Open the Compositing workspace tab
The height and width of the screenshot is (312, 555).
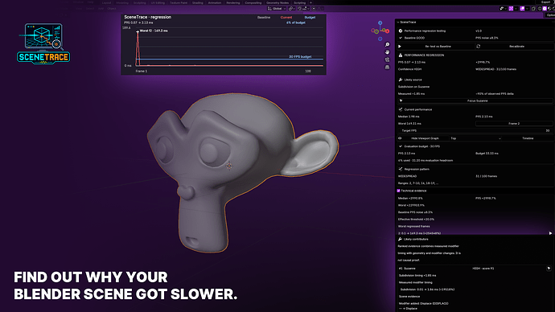pyautogui.click(x=253, y=3)
